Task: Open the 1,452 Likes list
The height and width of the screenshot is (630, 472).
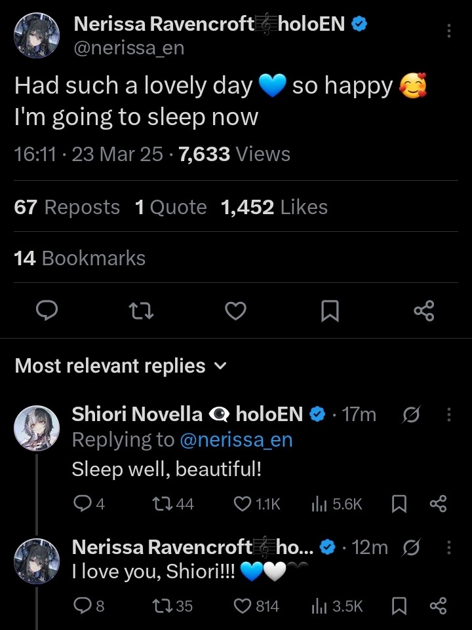Action: point(274,208)
